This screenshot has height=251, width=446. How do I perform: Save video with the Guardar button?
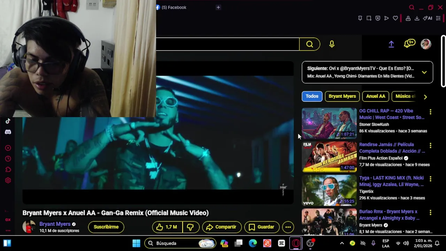262,227
